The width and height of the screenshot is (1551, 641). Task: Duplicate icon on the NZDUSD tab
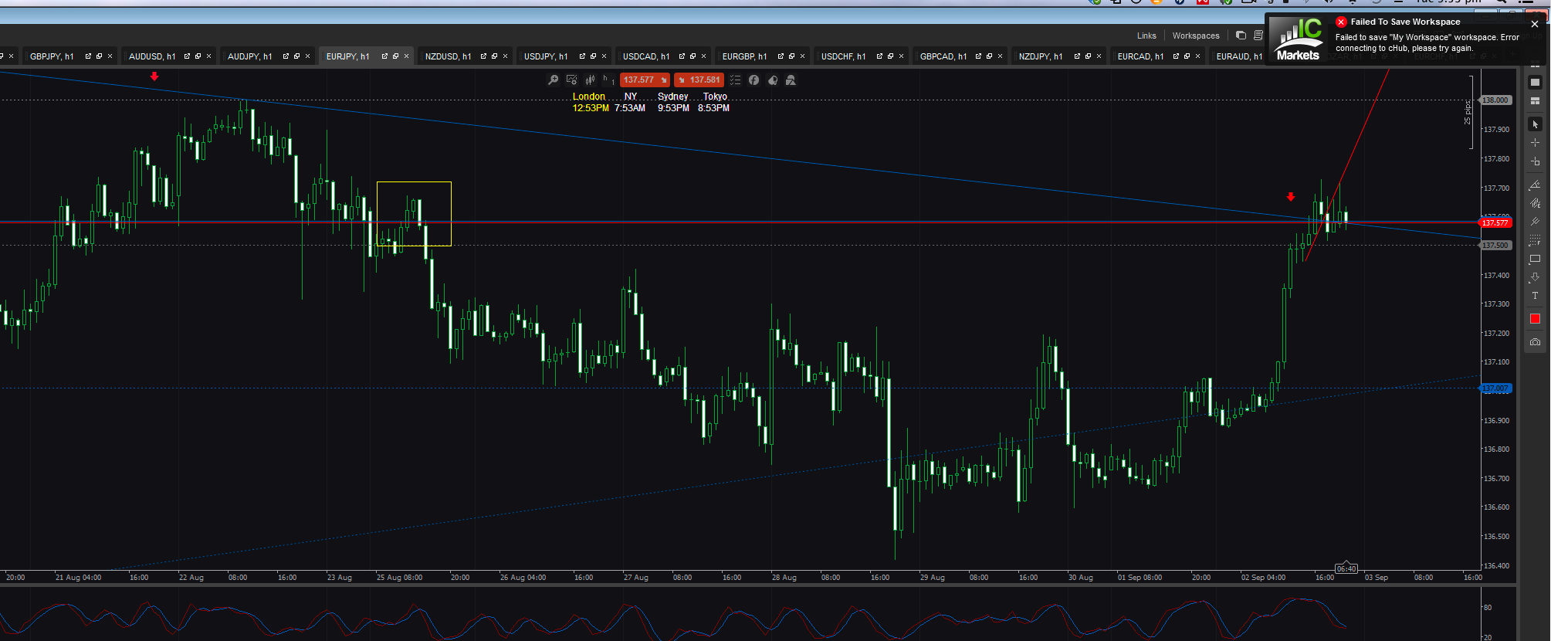click(x=494, y=56)
